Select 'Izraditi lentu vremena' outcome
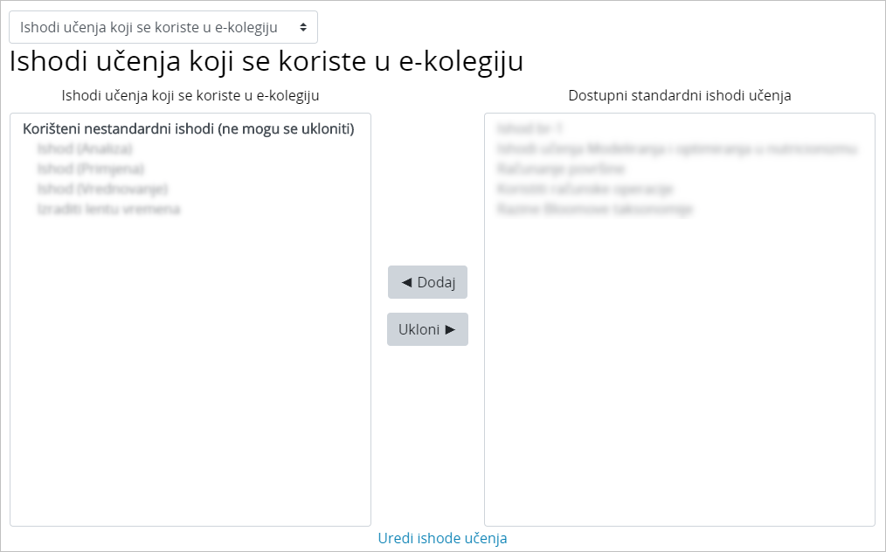Image resolution: width=886 pixels, height=552 pixels. [108, 209]
